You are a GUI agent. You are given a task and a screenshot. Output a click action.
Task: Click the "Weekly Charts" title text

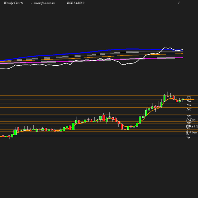[x=13, y=3]
